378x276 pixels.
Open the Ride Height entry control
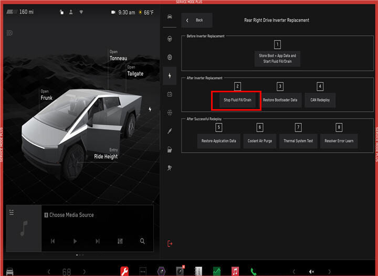[x=106, y=154]
